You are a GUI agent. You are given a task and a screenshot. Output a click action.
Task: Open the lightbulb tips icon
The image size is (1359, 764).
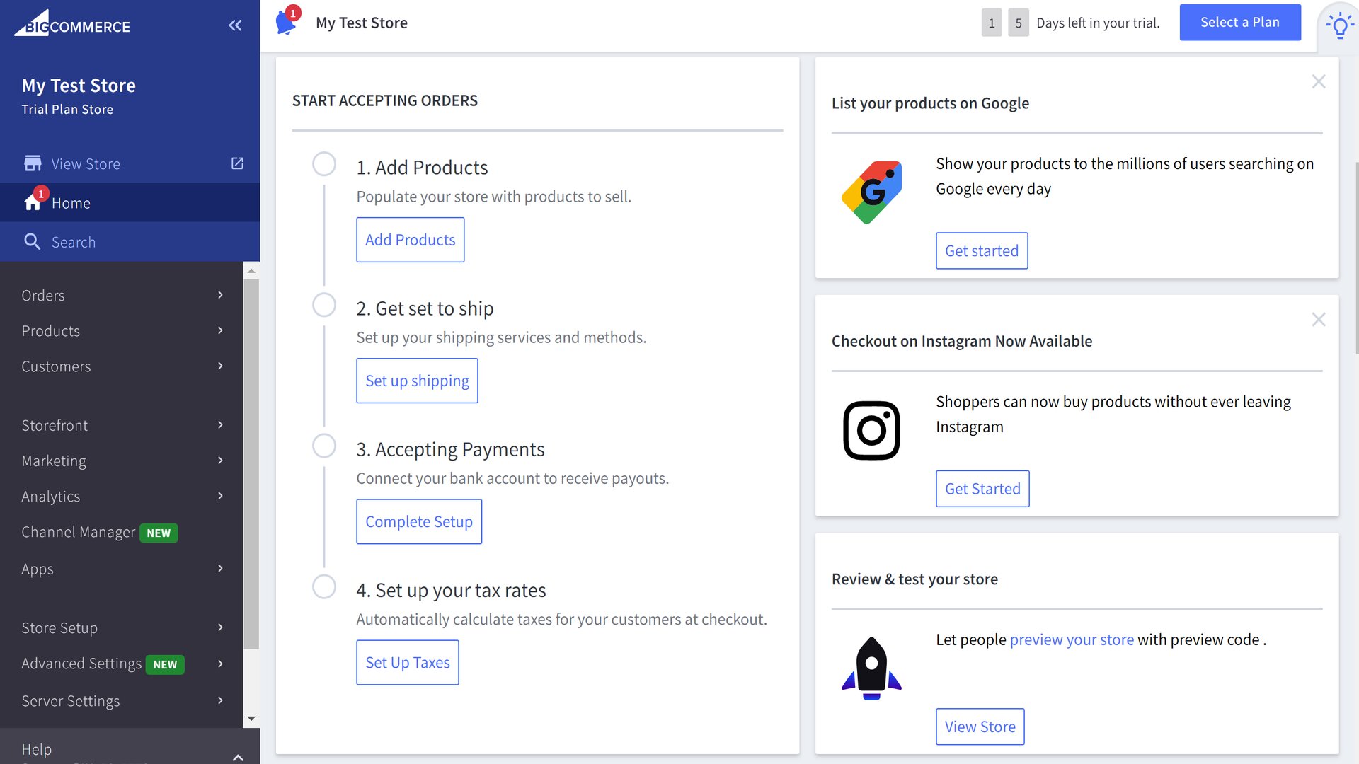click(1339, 26)
